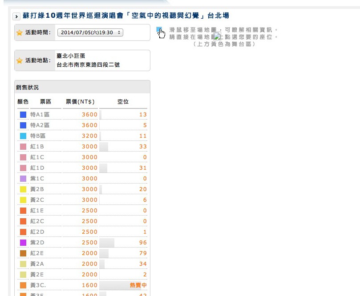360x296 pixels.
Task: Select the 紫2D ticket zone name
Action: [x=37, y=243]
